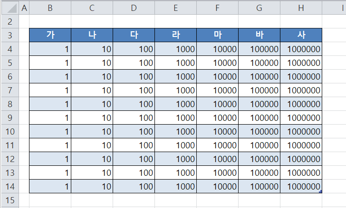
Task: Click cell G9 containing 100000
Action: (x=259, y=118)
